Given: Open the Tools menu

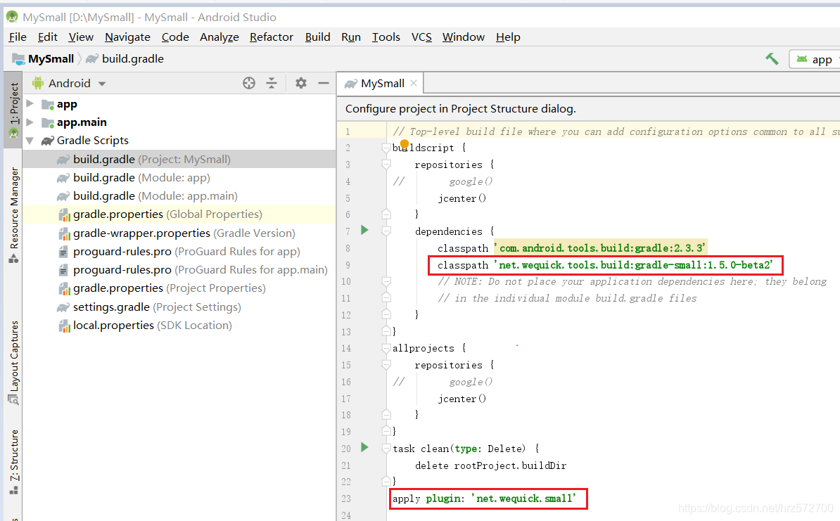Looking at the screenshot, I should pyautogui.click(x=386, y=37).
